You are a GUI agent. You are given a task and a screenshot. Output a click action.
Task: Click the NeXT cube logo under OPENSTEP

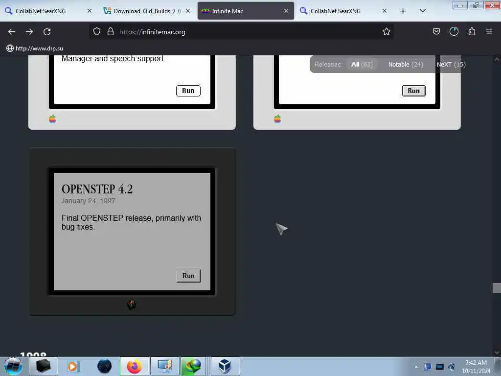pyautogui.click(x=132, y=304)
